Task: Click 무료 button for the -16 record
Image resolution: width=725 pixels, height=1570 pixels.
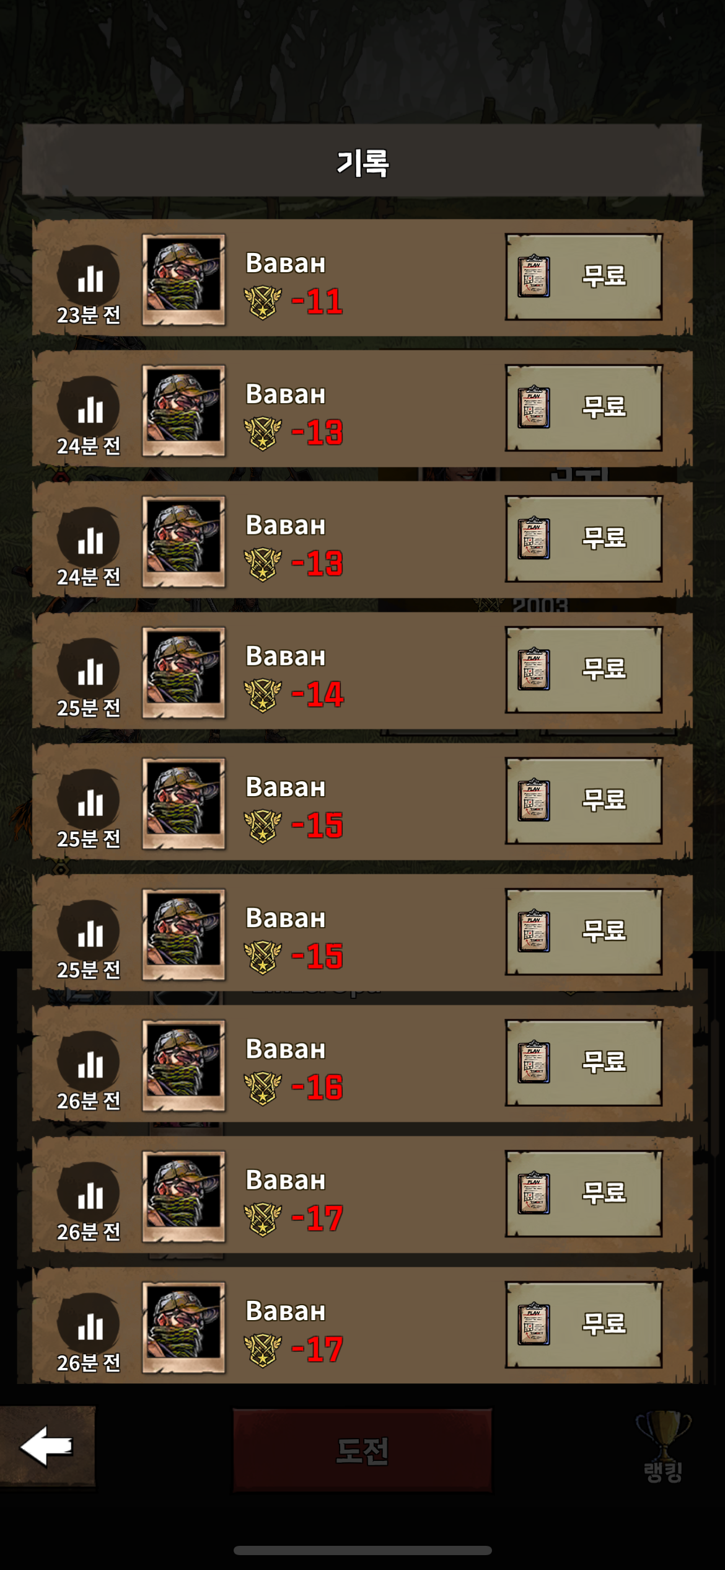Action: click(x=584, y=1063)
